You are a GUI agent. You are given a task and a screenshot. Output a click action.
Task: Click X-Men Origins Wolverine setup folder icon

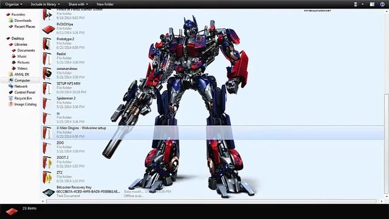tap(47, 133)
